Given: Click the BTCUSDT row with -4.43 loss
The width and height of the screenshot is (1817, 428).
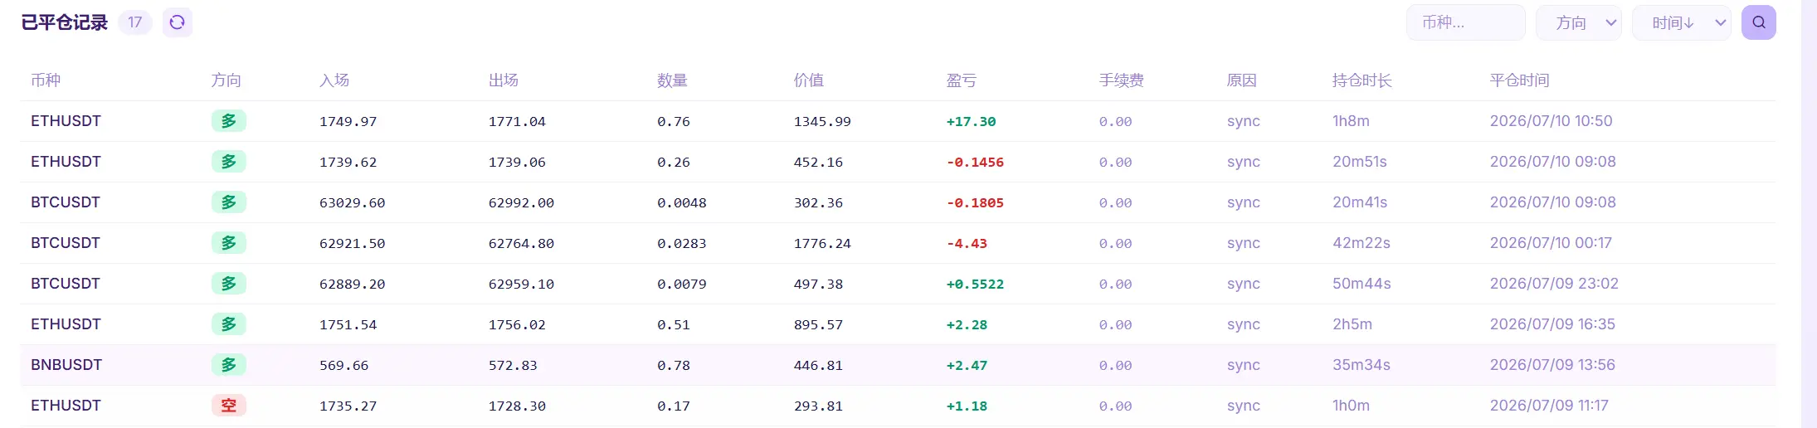Looking at the screenshot, I should 898,243.
